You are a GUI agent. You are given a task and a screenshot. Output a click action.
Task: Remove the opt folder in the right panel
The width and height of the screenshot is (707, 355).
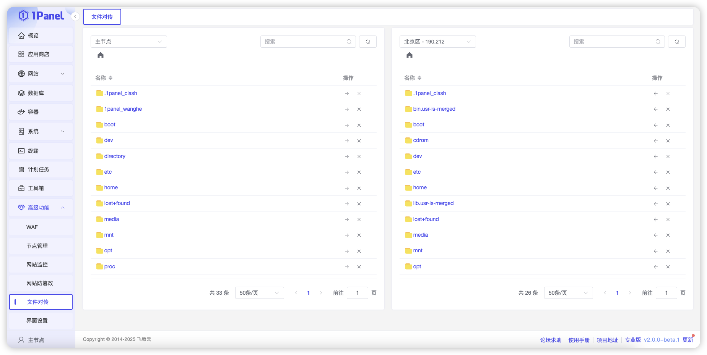coord(668,267)
